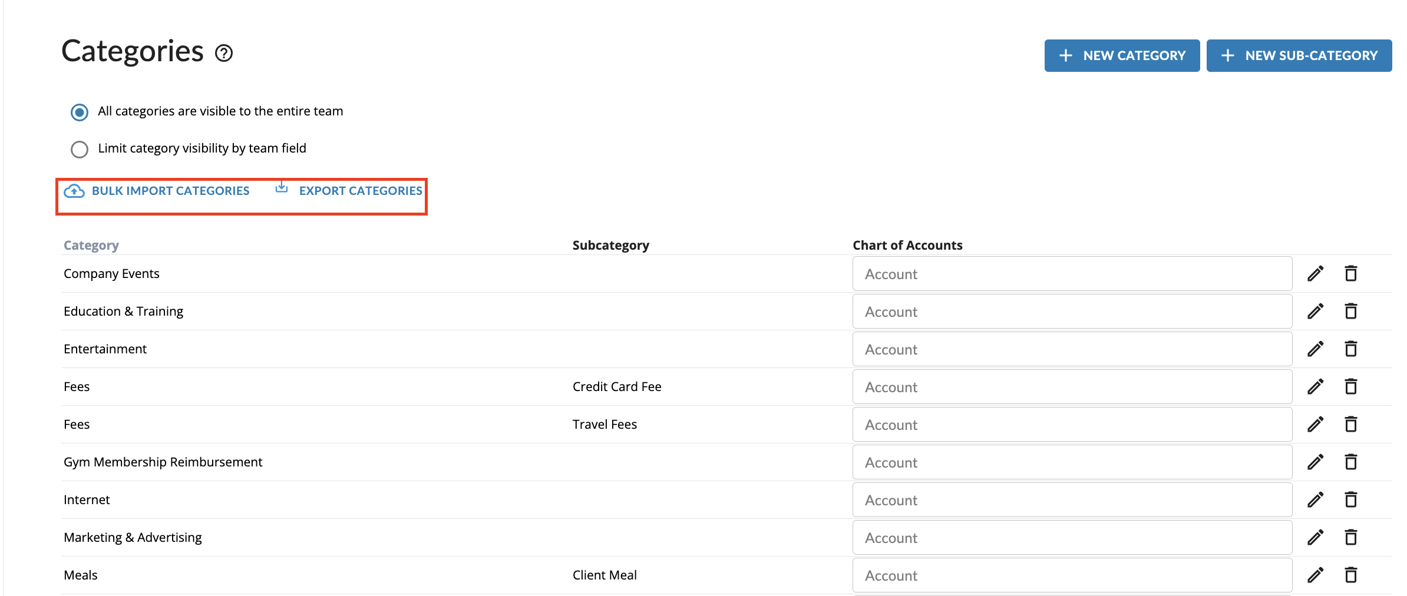The width and height of the screenshot is (1407, 596).
Task: Select all categories visible to entire team
Action: pos(80,112)
